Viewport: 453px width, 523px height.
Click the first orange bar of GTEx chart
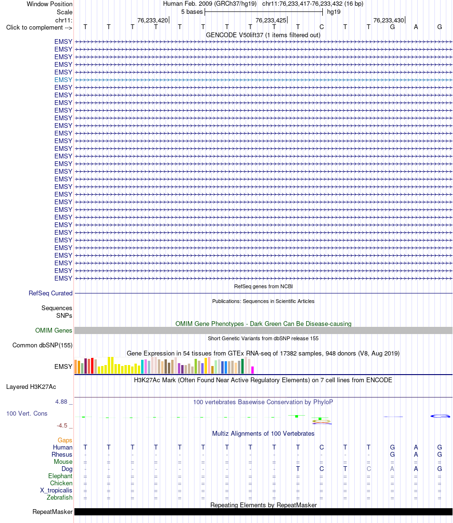[76, 366]
